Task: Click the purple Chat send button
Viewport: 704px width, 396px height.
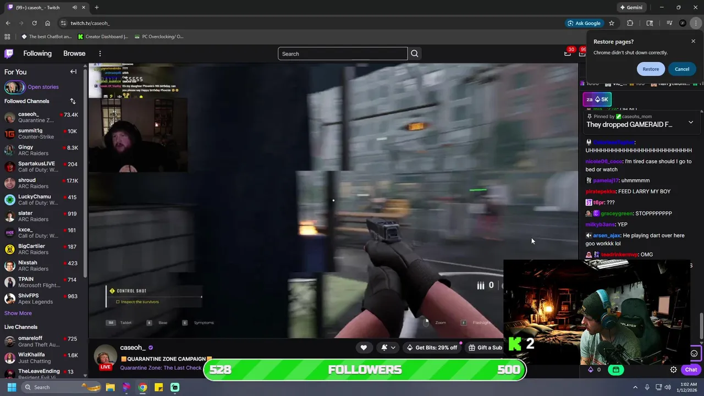Action: point(691,370)
